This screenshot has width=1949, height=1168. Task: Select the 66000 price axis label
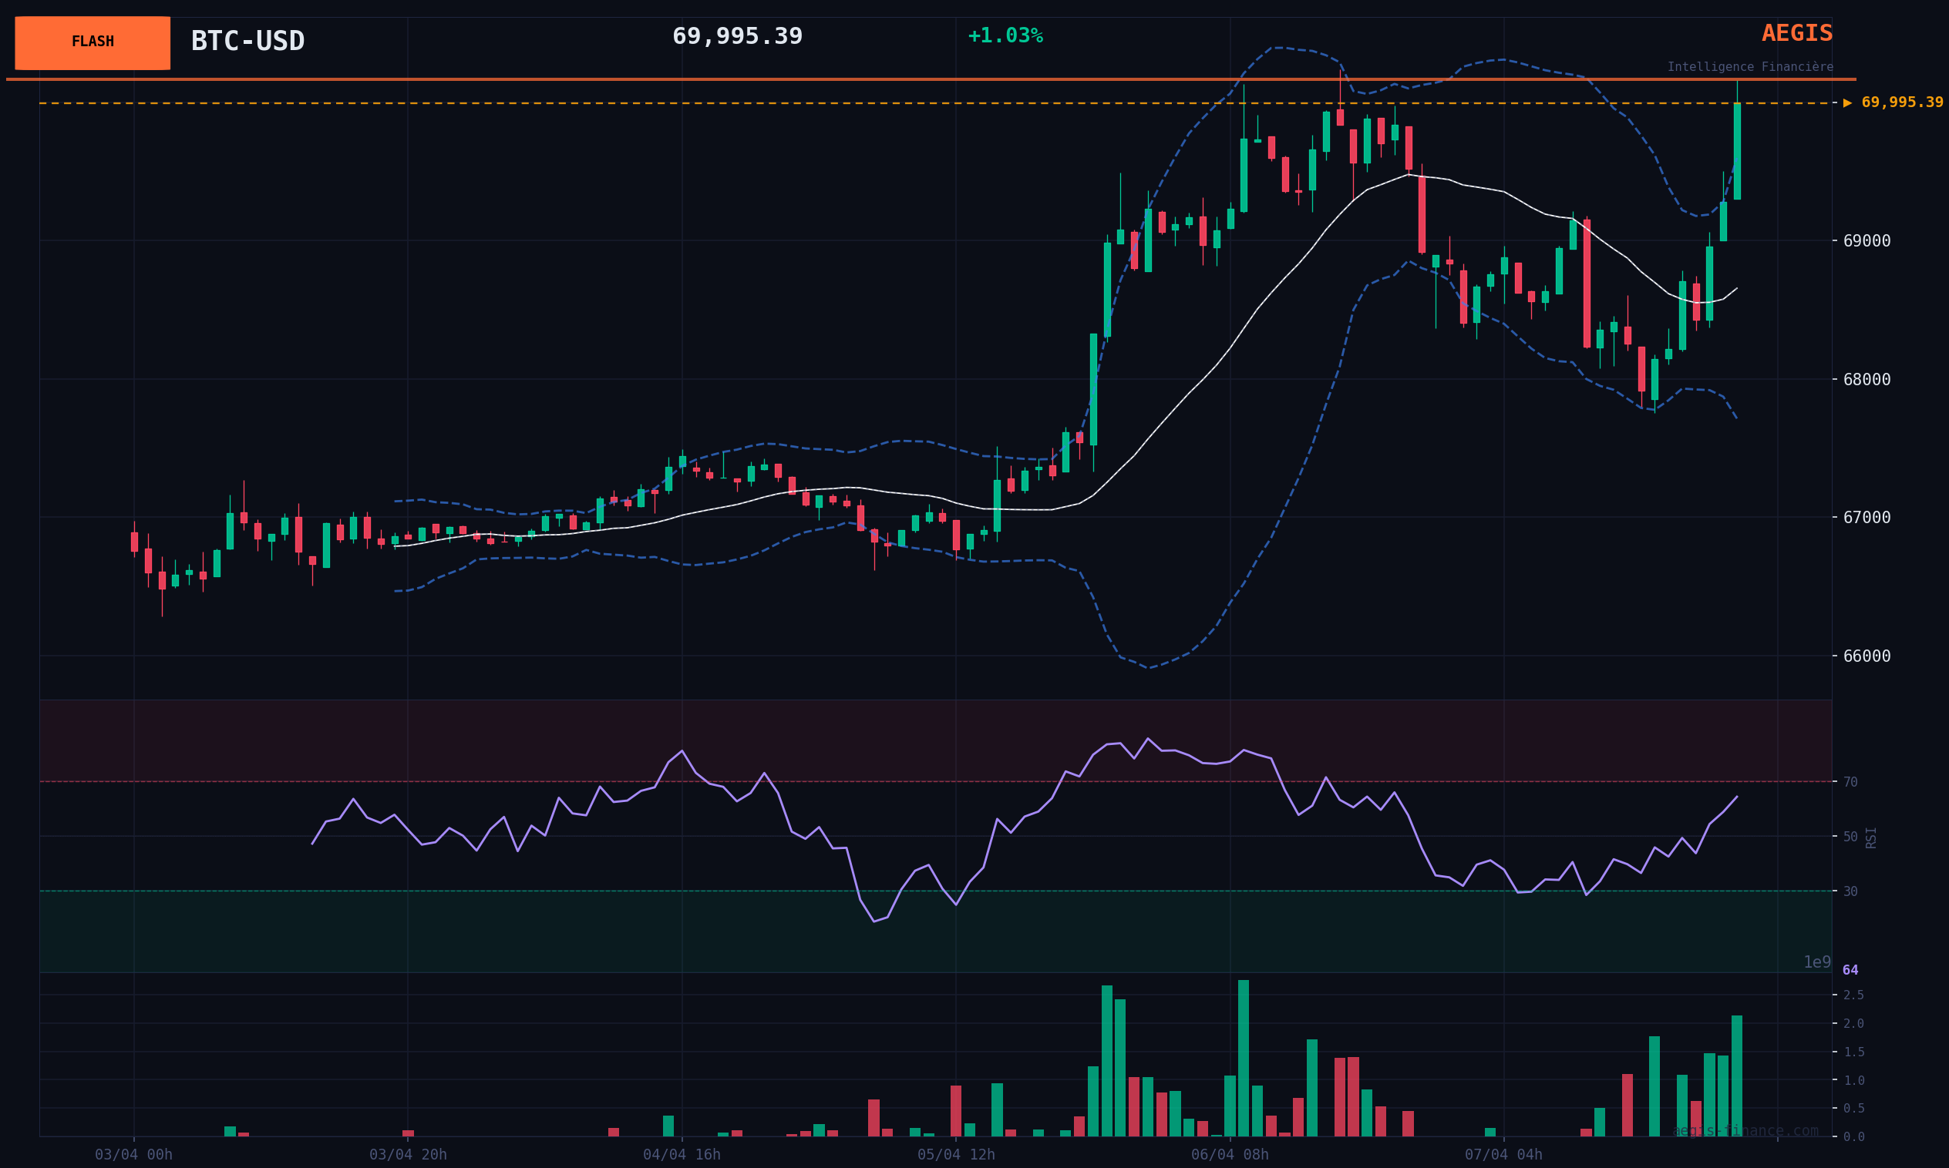1867,656
